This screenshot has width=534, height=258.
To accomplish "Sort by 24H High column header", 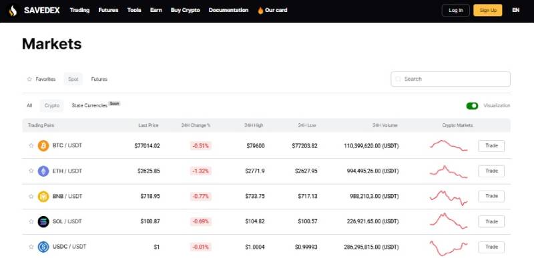I will tap(254, 125).
